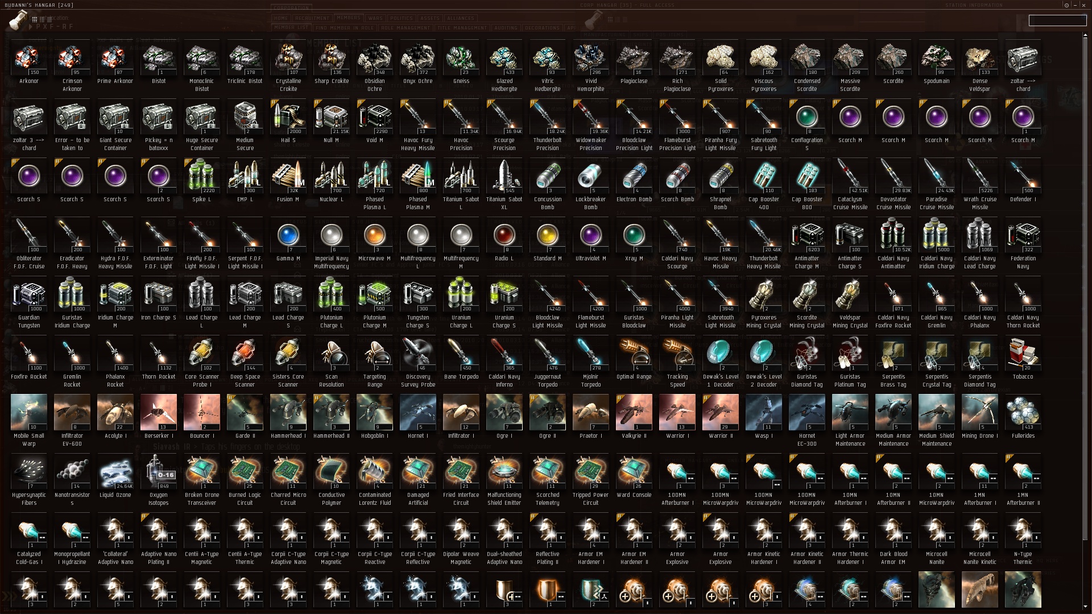Open the Member List sub-tab

[291, 27]
